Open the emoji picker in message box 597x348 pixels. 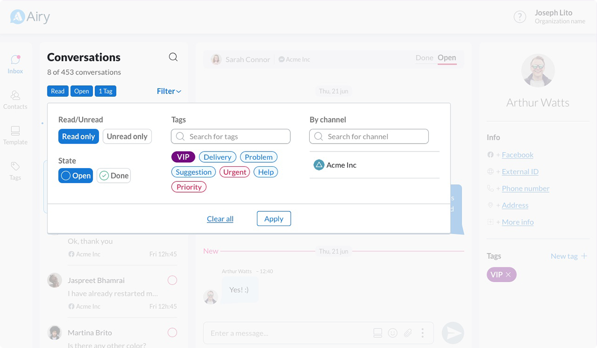[x=393, y=333]
